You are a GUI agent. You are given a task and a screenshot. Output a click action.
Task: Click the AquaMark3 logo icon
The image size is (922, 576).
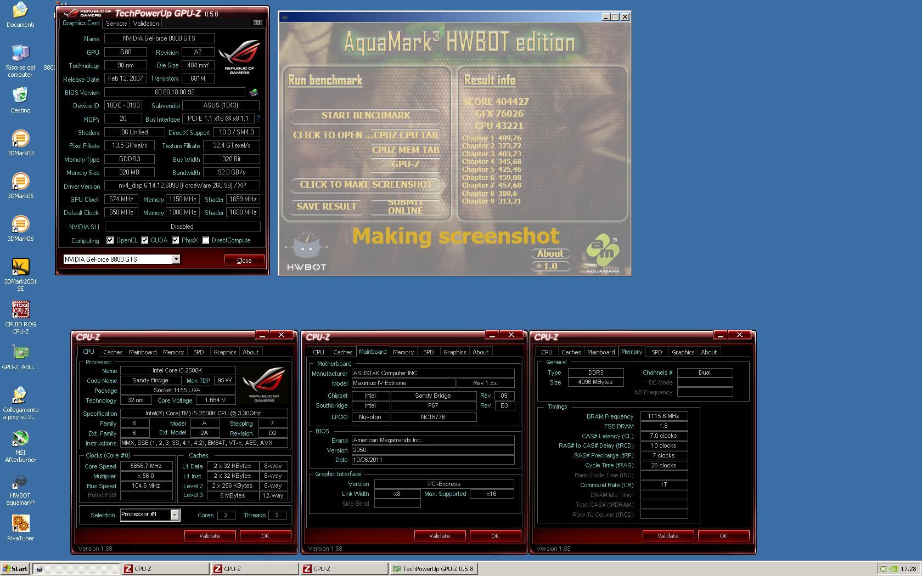603,253
